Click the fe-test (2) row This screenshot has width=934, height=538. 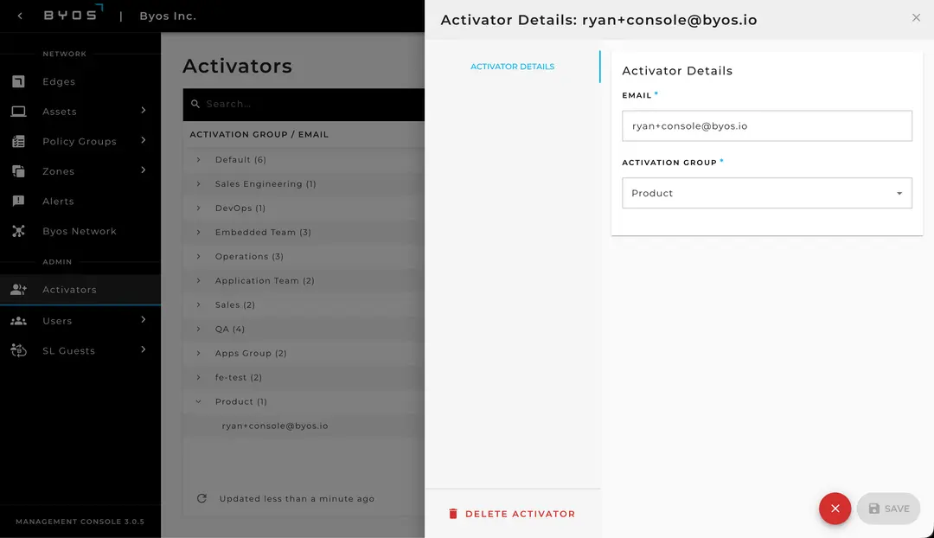pyautogui.click(x=304, y=377)
